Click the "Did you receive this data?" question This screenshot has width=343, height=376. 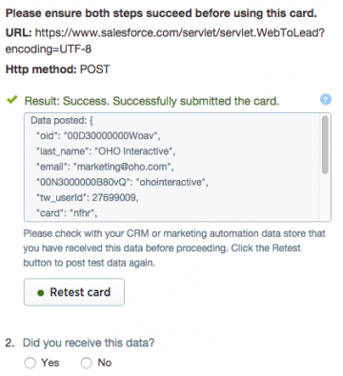[x=89, y=343]
